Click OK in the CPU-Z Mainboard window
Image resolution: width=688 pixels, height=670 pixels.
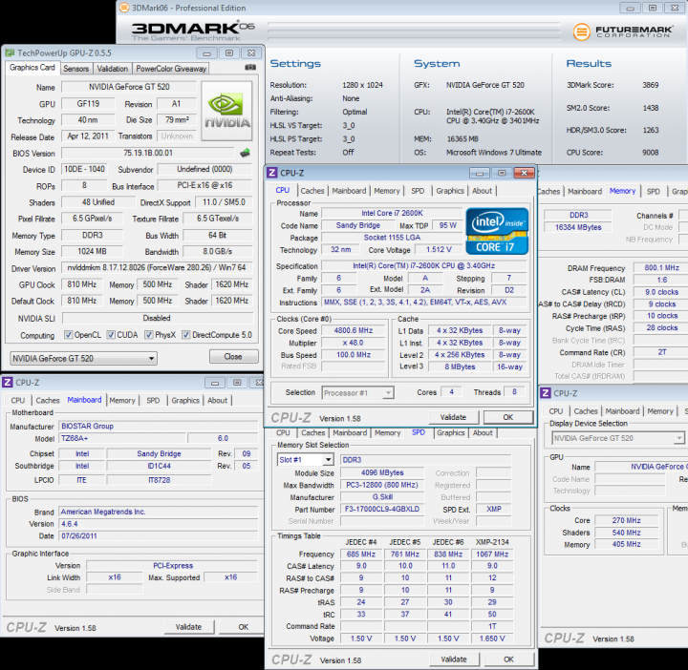pyautogui.click(x=244, y=627)
